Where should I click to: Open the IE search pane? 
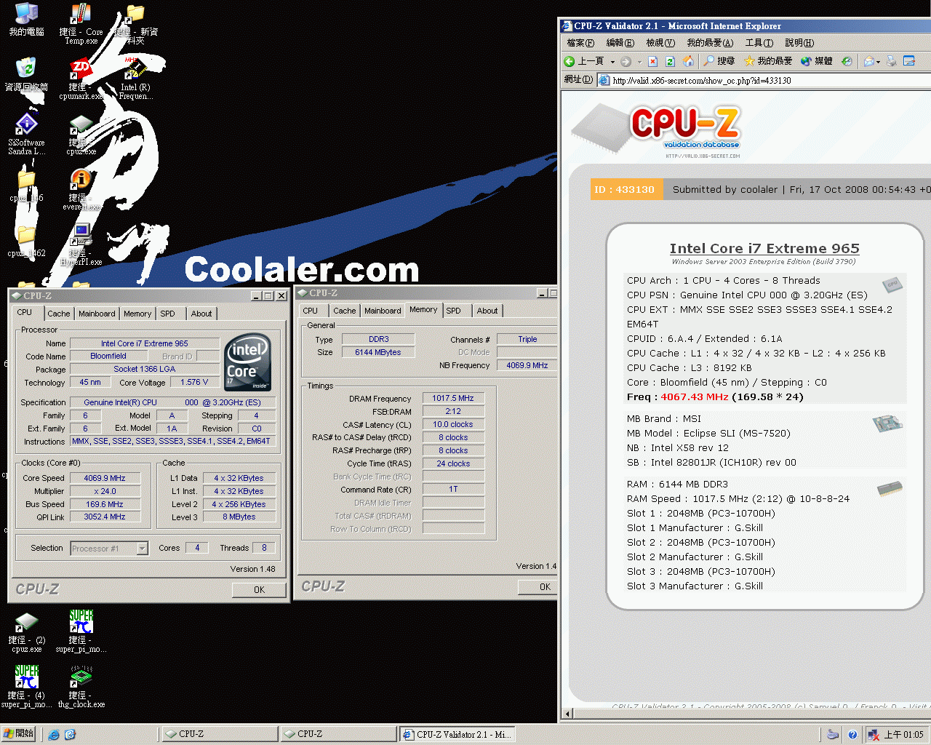pyautogui.click(x=719, y=61)
